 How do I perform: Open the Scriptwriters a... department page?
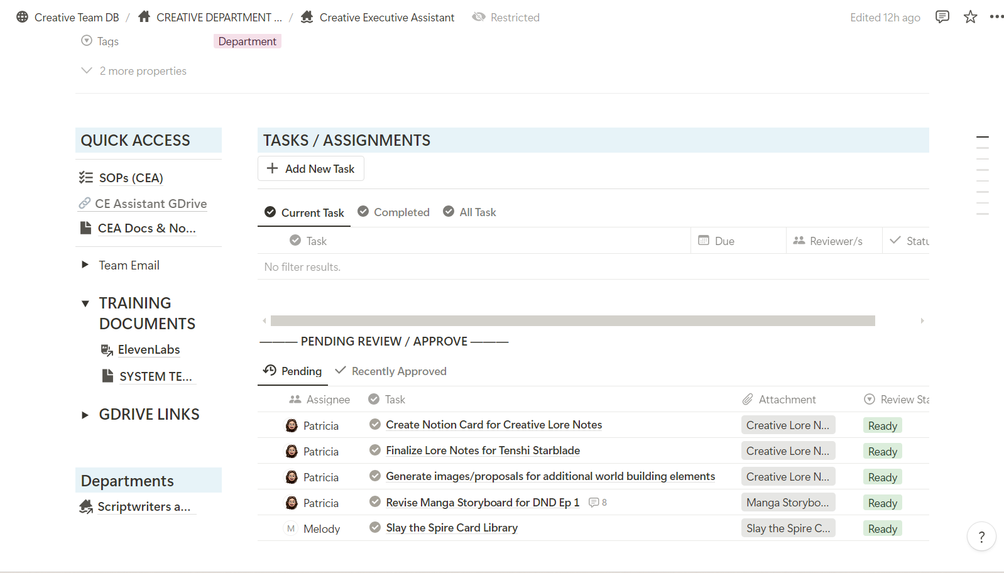click(144, 506)
